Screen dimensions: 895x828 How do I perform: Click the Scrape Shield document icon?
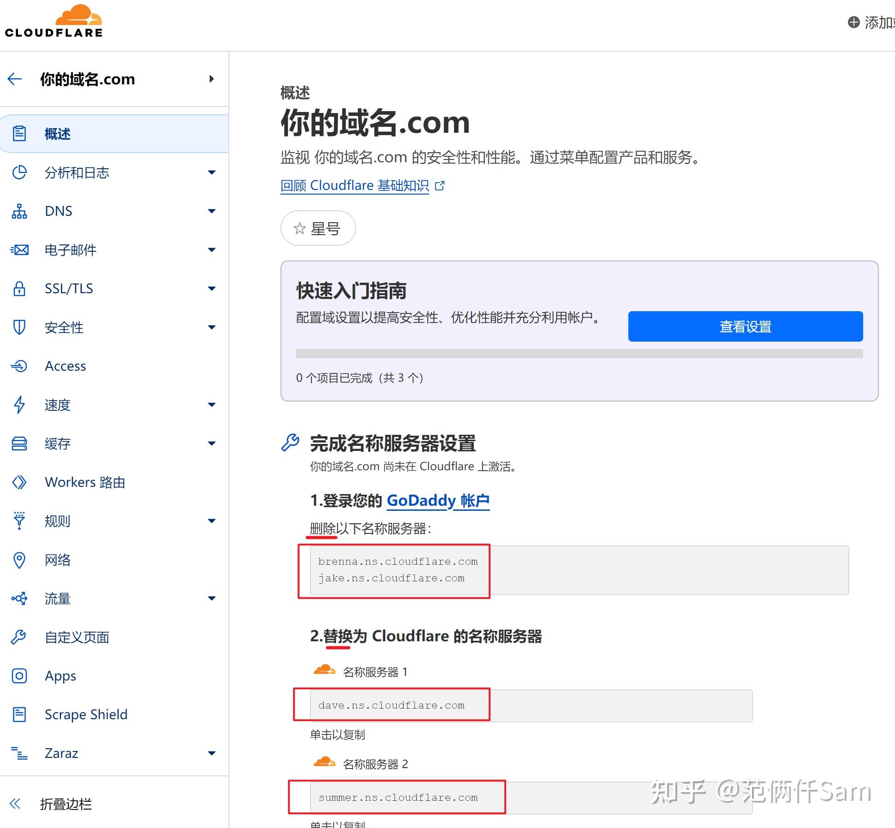[x=19, y=715]
